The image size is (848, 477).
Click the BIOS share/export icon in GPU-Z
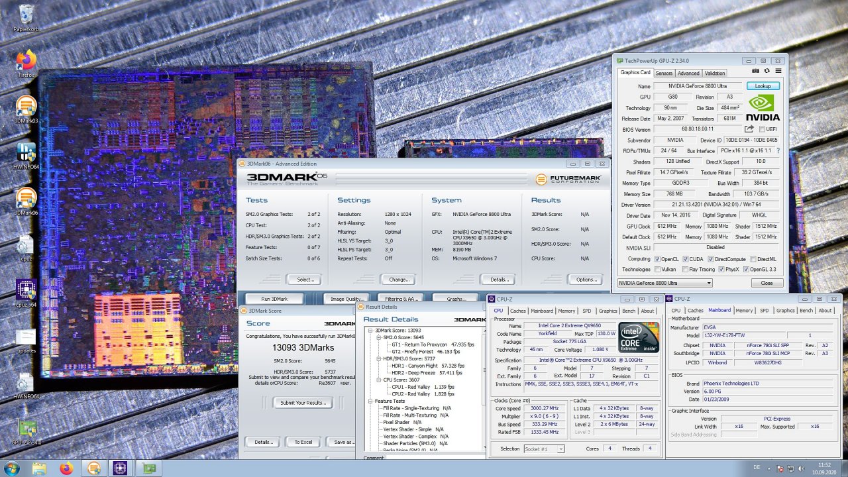(749, 129)
